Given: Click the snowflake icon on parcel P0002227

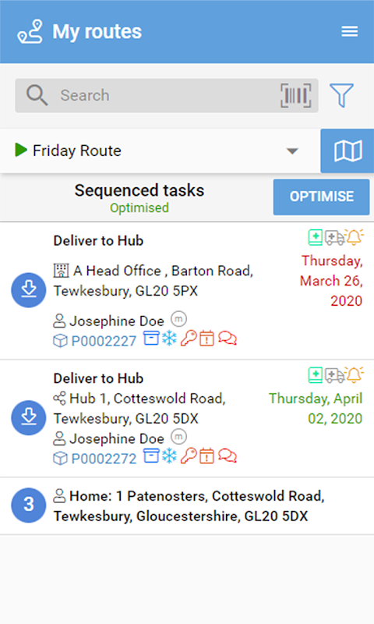Looking at the screenshot, I should coord(169,339).
